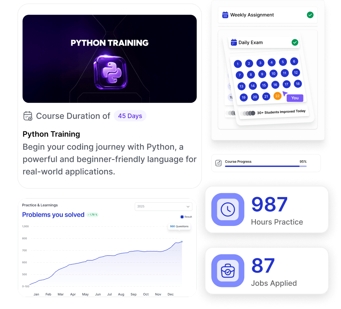Select the orange day 22 in calendar

tap(277, 96)
